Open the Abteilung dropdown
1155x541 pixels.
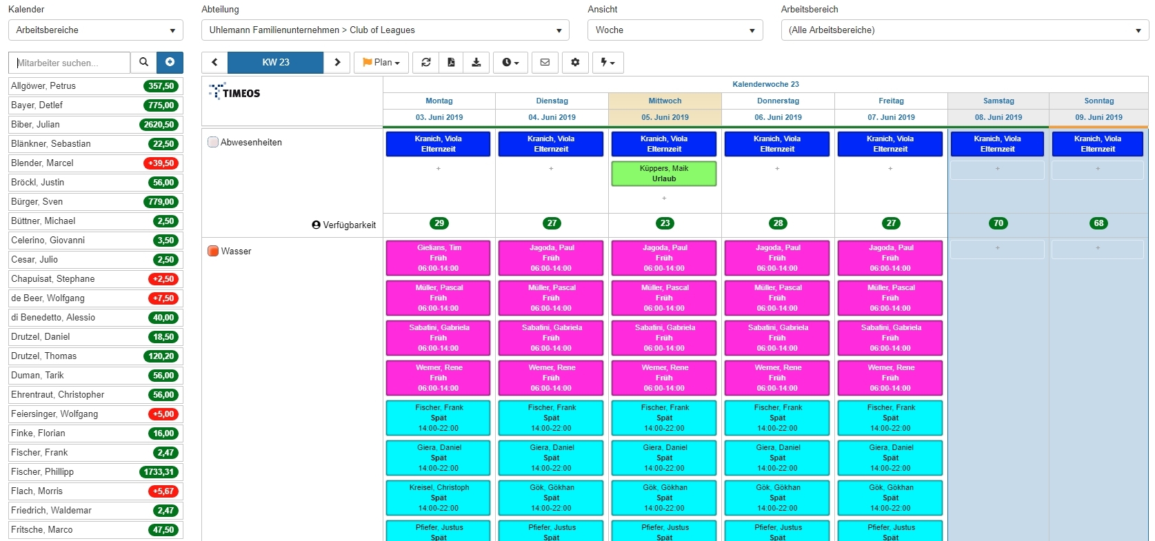click(x=385, y=30)
